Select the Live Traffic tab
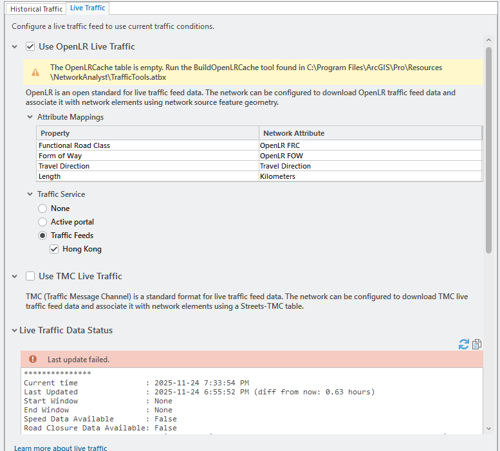 (88, 8)
